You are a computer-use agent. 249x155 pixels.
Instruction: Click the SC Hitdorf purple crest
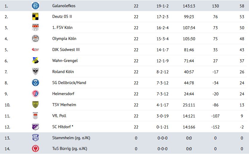click(x=35, y=127)
